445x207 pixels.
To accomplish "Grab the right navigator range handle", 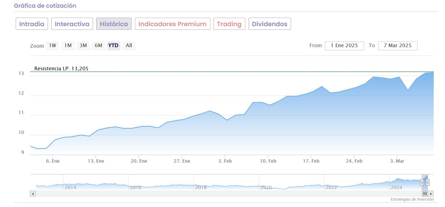I will [x=428, y=182].
